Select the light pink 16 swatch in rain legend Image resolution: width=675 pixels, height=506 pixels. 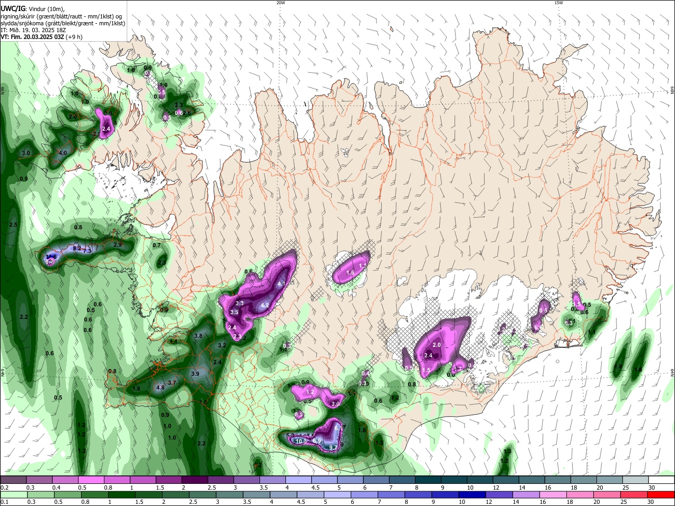click(553, 494)
